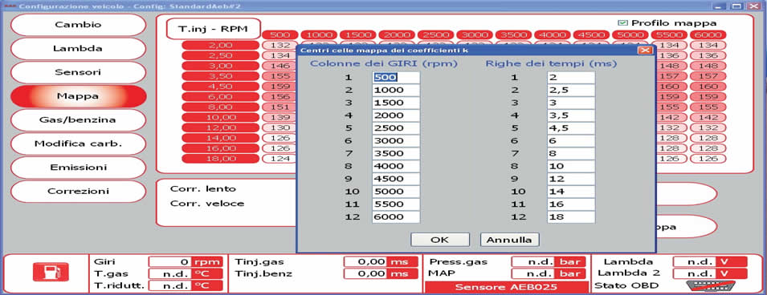This screenshot has height=295, width=767.
Task: Select the 6000 RPM column header
Action: pos(708,34)
